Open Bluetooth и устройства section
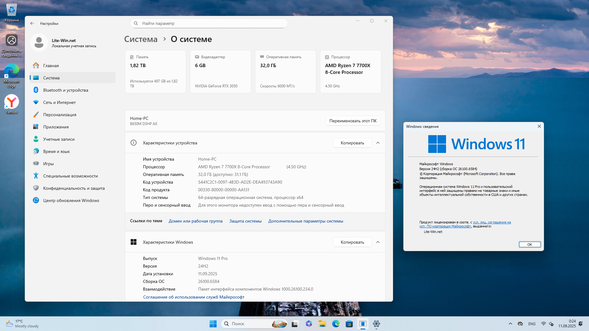 65,90
